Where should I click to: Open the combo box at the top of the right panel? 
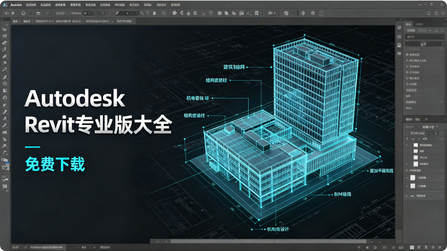[x=425, y=37]
